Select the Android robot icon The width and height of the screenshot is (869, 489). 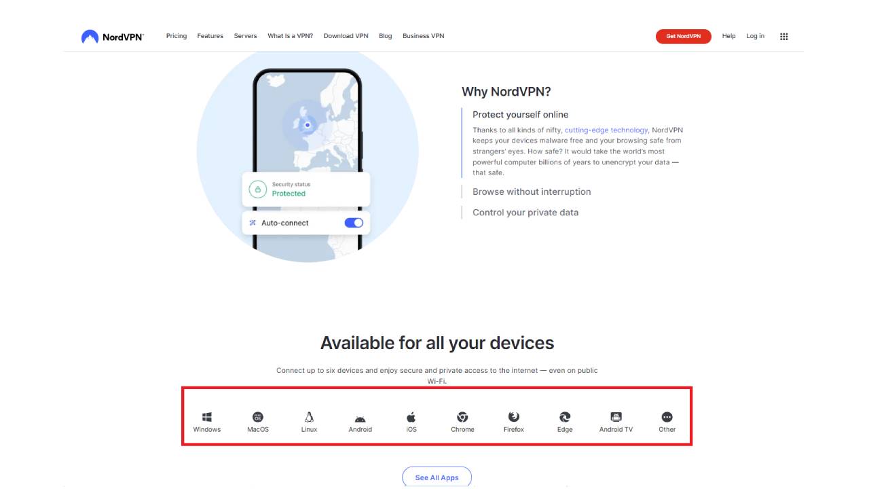pos(360,418)
